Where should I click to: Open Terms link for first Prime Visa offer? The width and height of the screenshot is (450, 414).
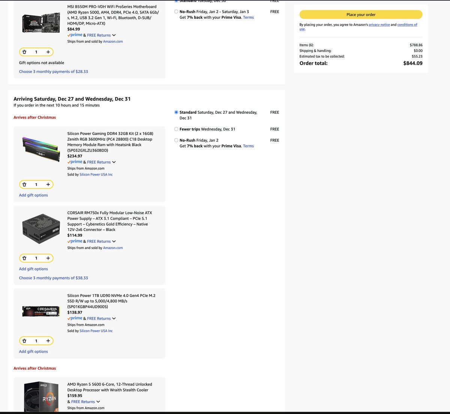(x=248, y=17)
